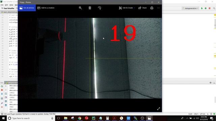Share the current photo
The width and height of the screenshot is (216, 121).
[x=142, y=8]
